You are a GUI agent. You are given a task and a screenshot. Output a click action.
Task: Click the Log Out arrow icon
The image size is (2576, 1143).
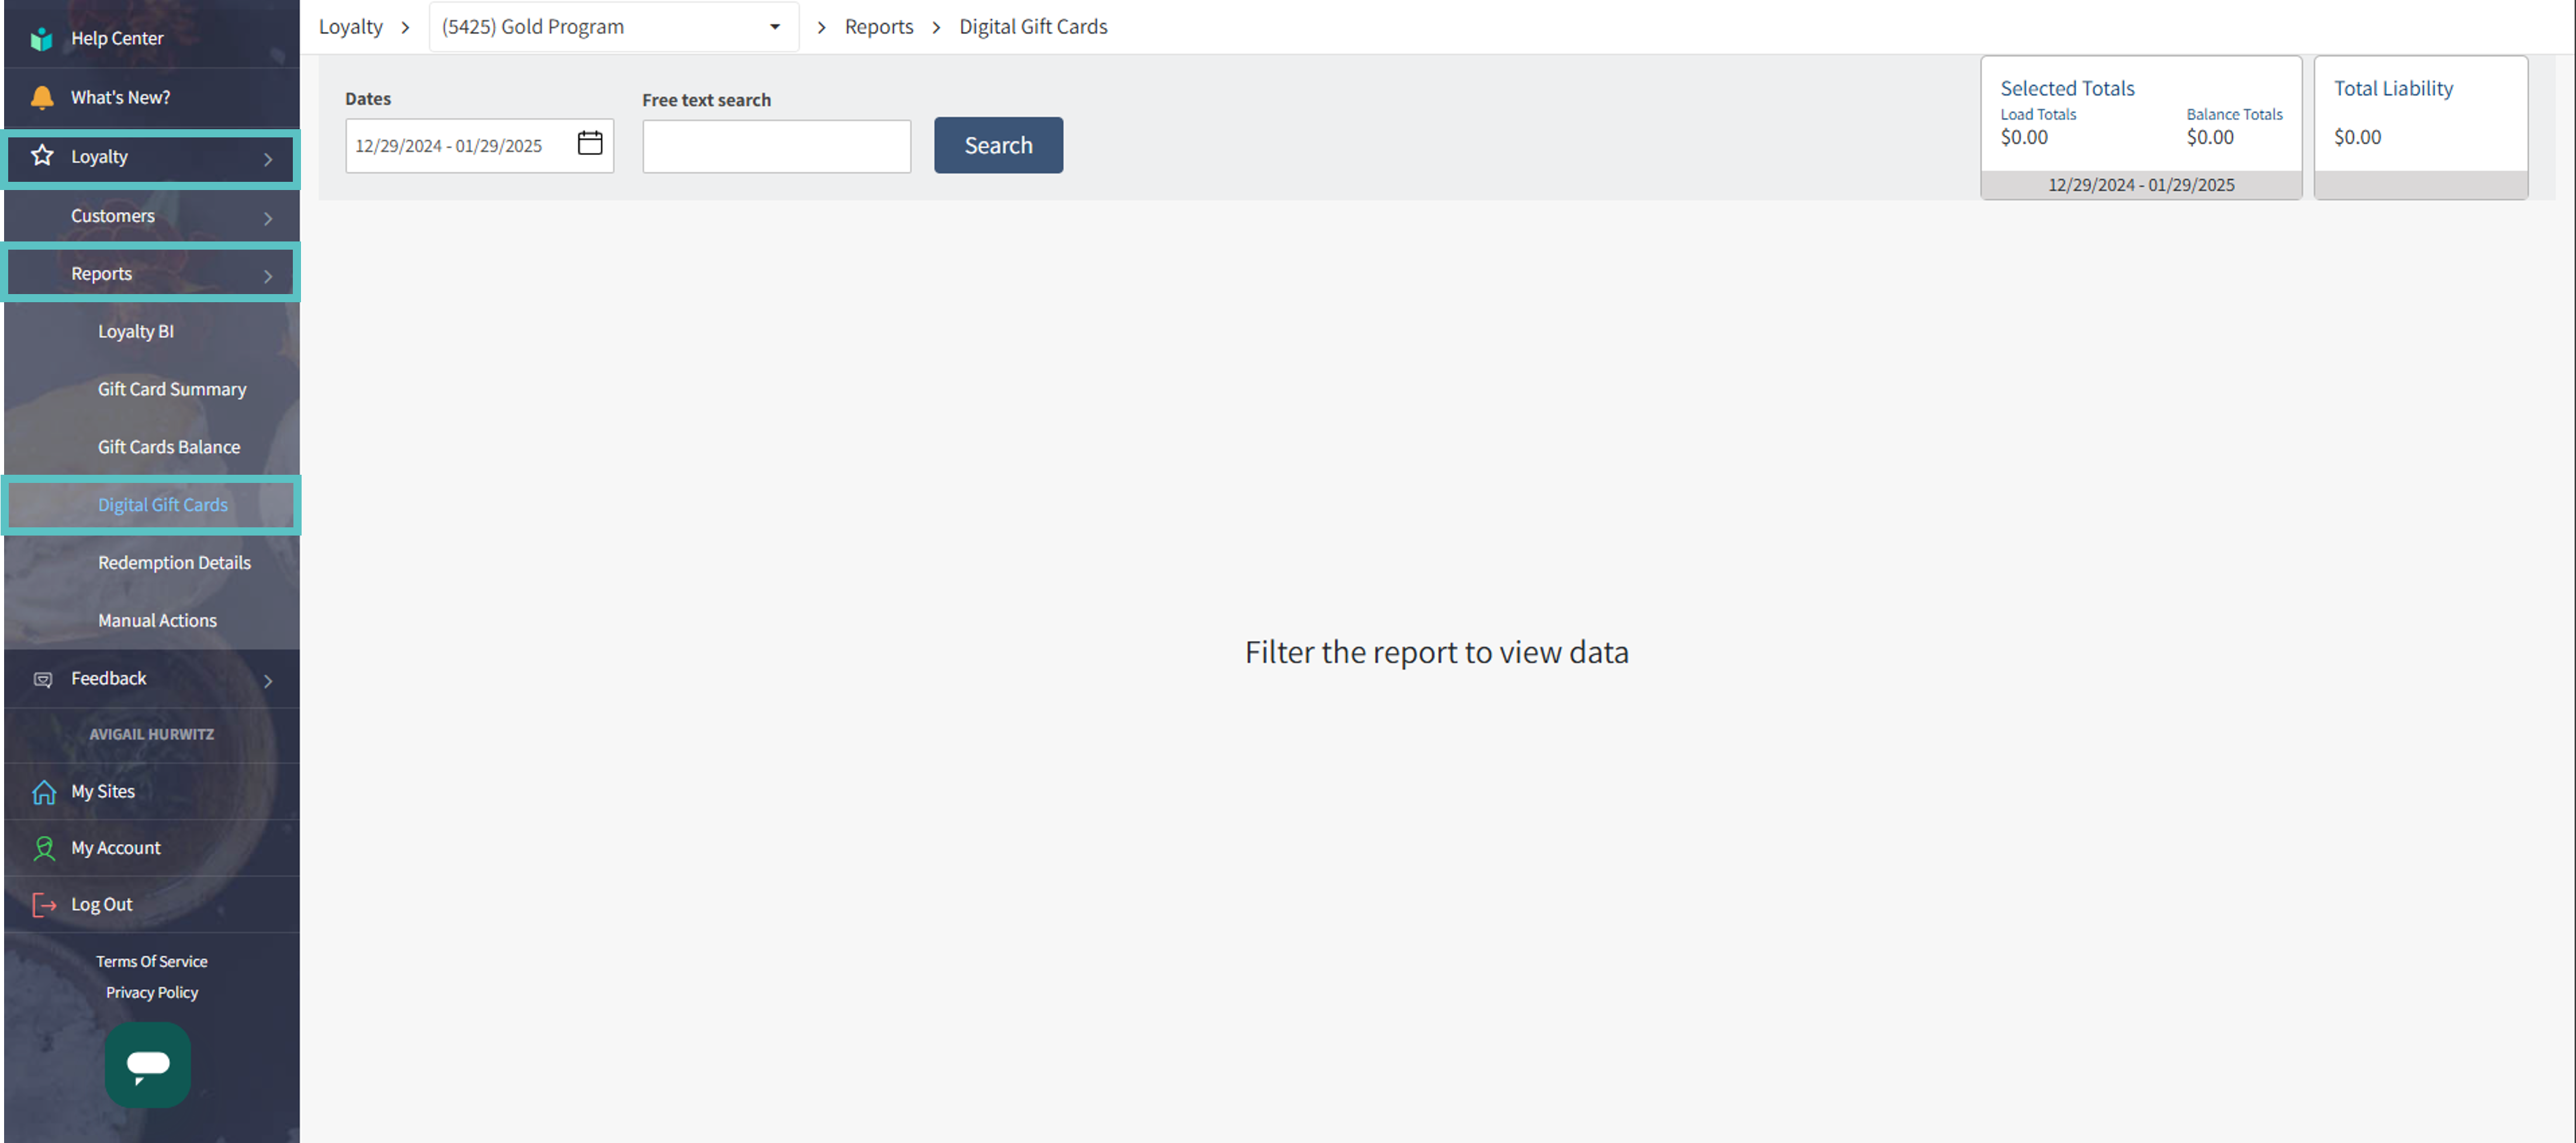pos(44,905)
